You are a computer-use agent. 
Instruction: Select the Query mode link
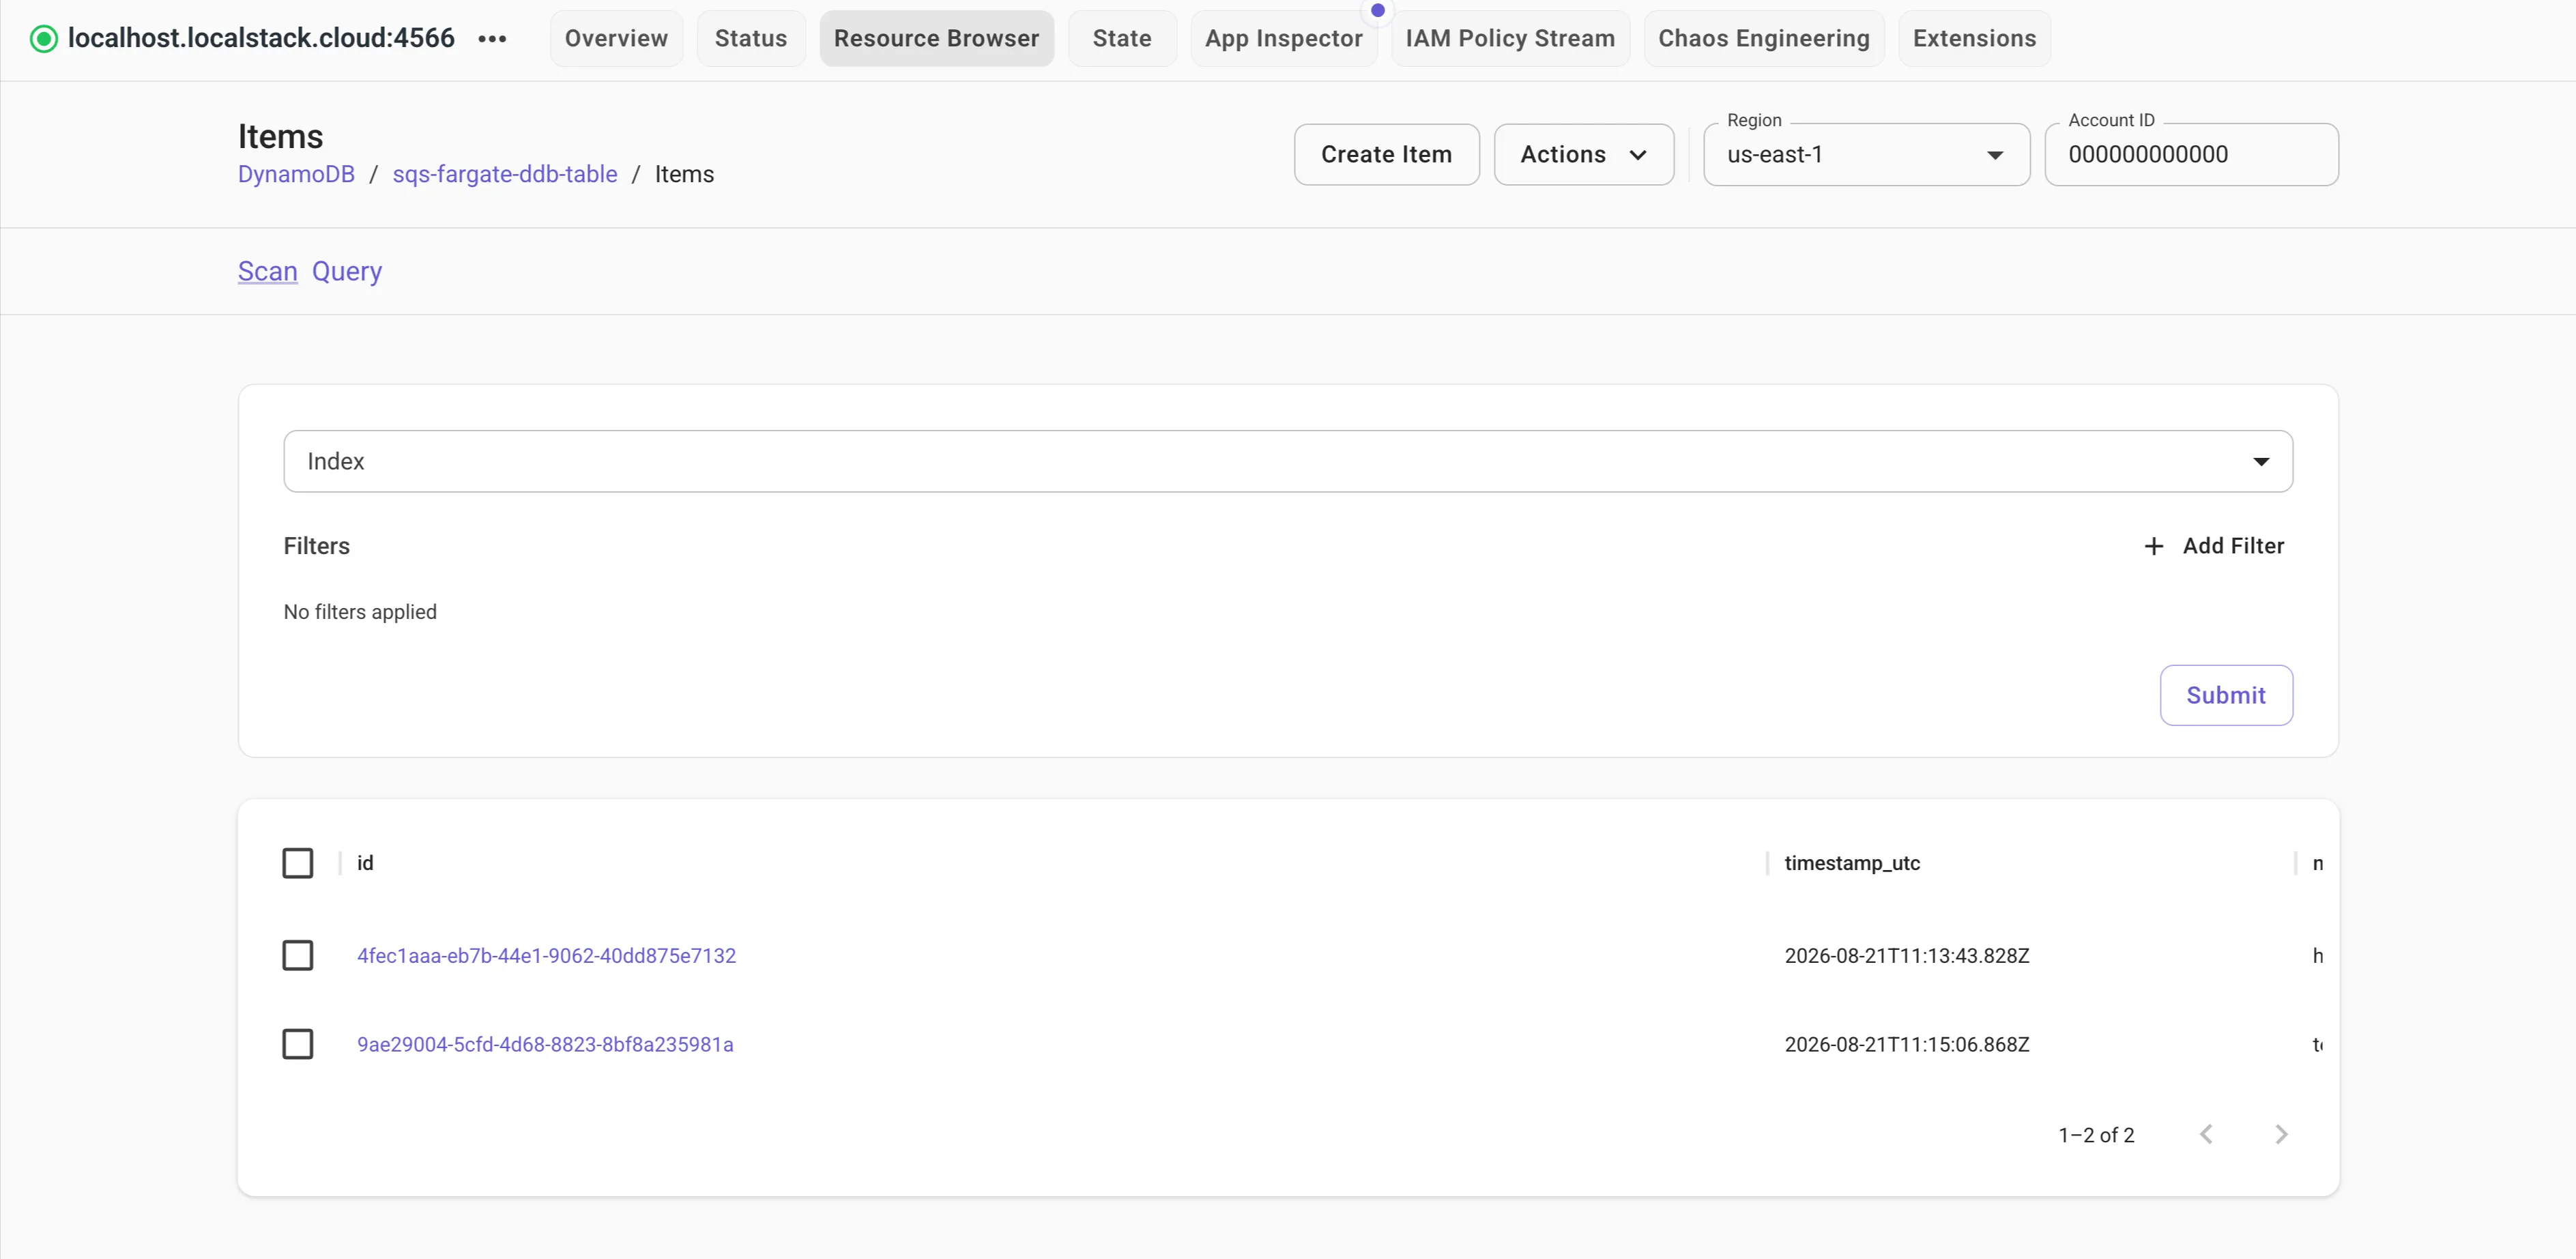pos(347,272)
